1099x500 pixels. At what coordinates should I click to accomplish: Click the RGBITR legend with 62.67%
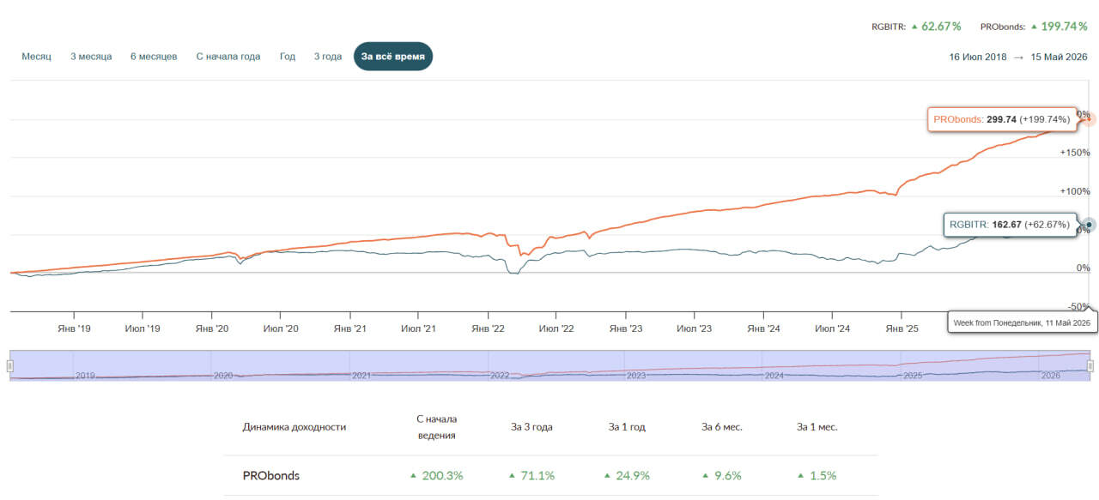916,27
